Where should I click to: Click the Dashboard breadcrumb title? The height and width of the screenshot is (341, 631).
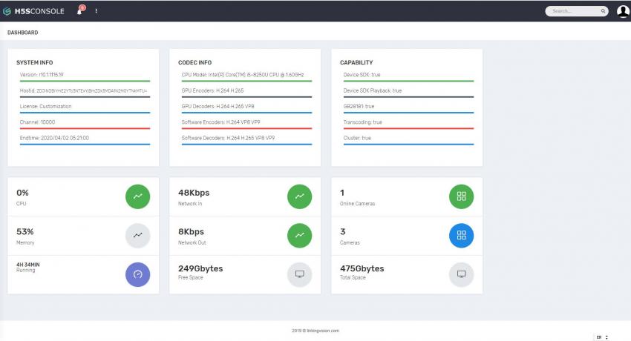23,33
